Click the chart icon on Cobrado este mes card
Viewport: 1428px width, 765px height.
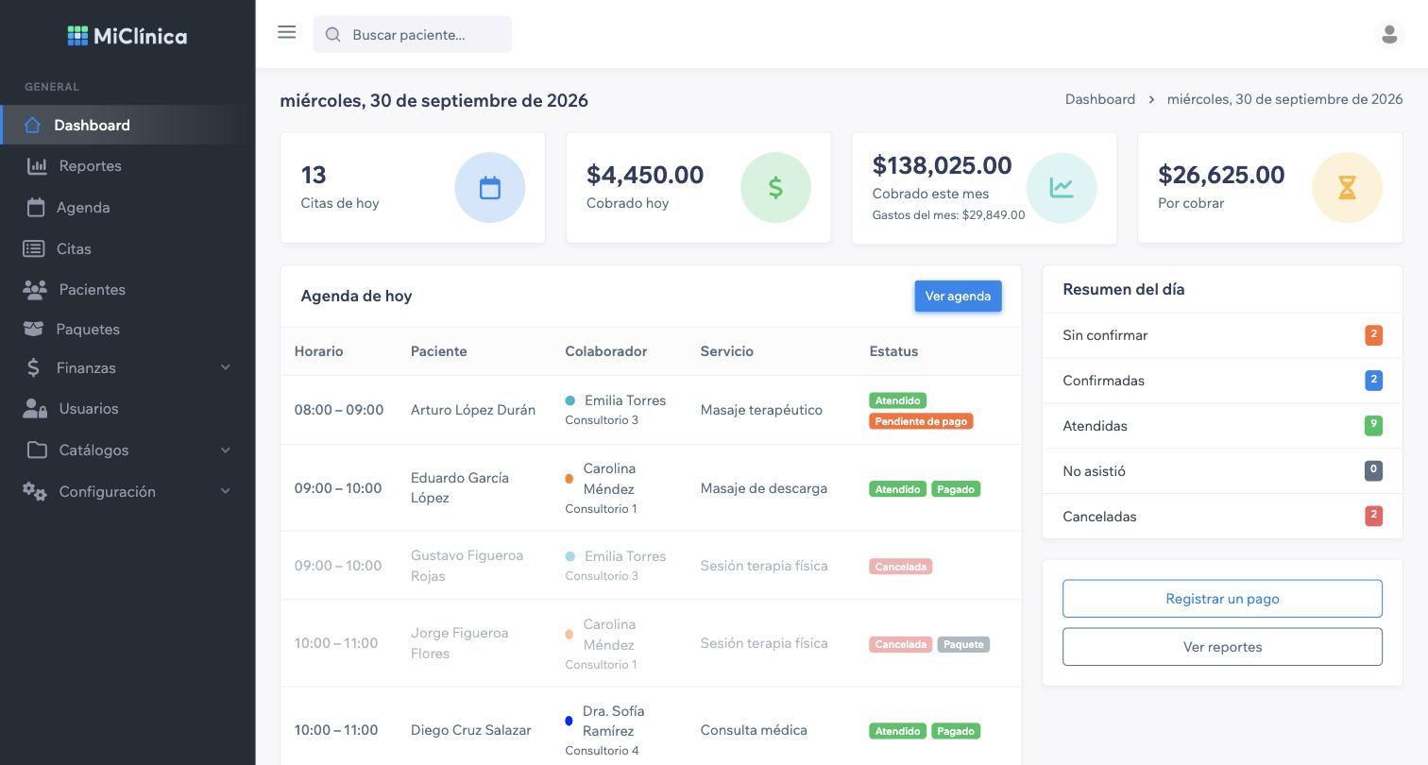tap(1062, 187)
